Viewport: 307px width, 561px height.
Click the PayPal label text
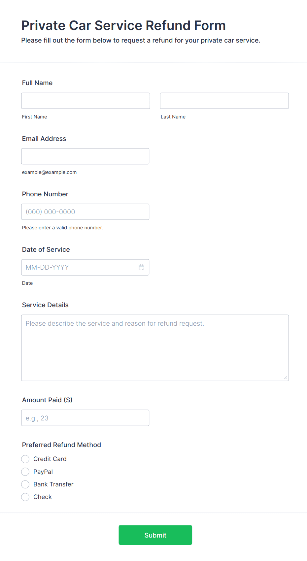click(43, 472)
